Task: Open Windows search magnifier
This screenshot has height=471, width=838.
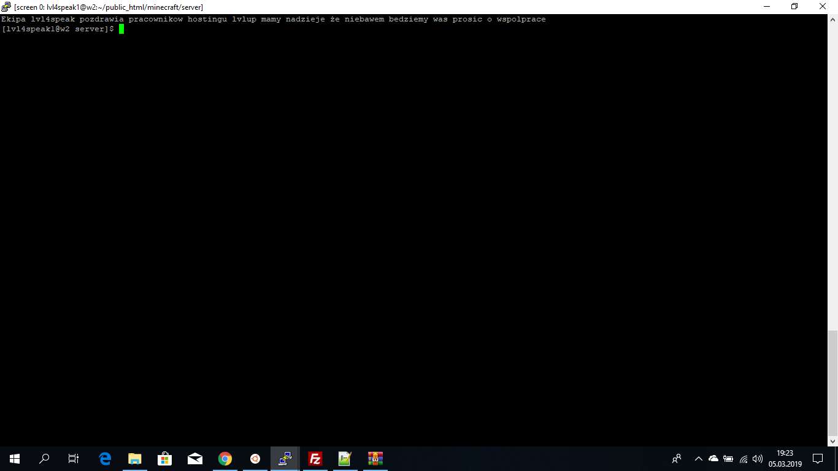Action: coord(44,459)
